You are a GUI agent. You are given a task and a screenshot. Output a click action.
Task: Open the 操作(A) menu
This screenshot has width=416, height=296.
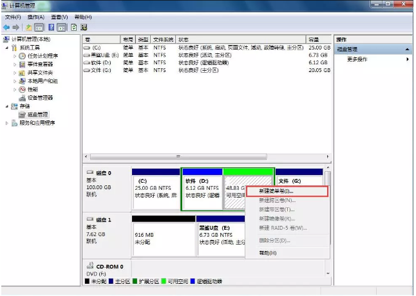36,17
